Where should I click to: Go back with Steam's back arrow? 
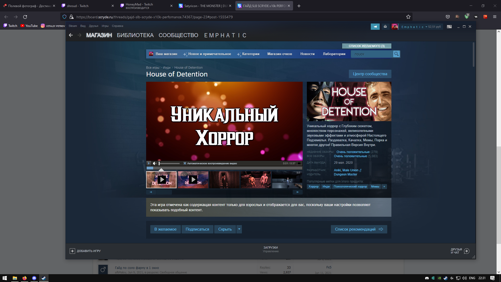[71, 35]
